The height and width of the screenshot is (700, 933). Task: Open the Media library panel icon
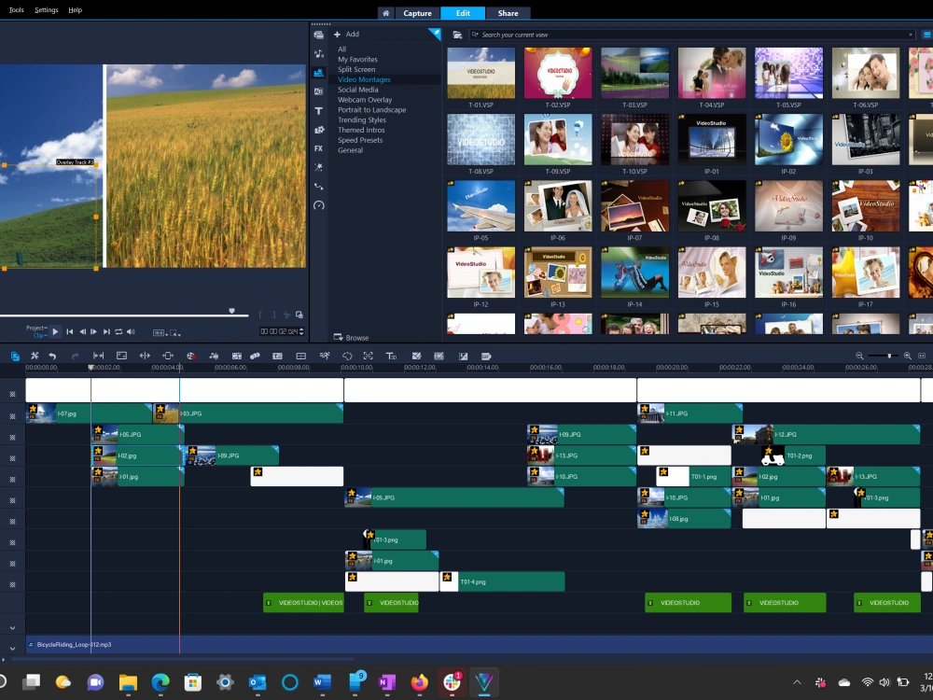tap(319, 35)
